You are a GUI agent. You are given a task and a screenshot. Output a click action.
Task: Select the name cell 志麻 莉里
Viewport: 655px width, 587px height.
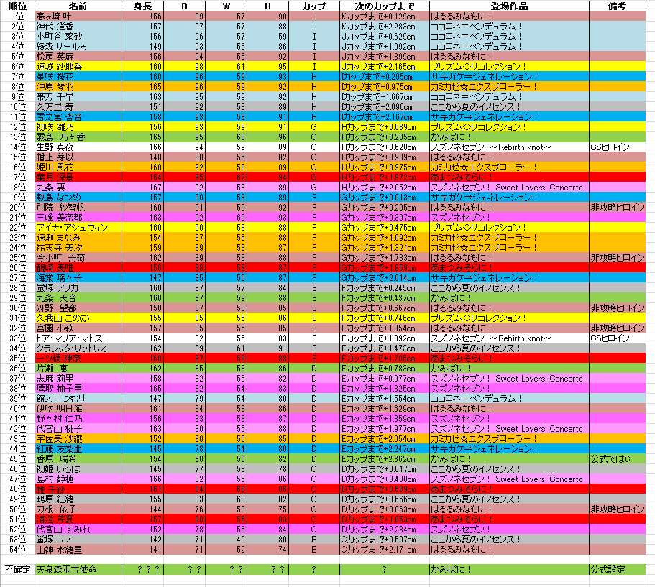coord(78,378)
